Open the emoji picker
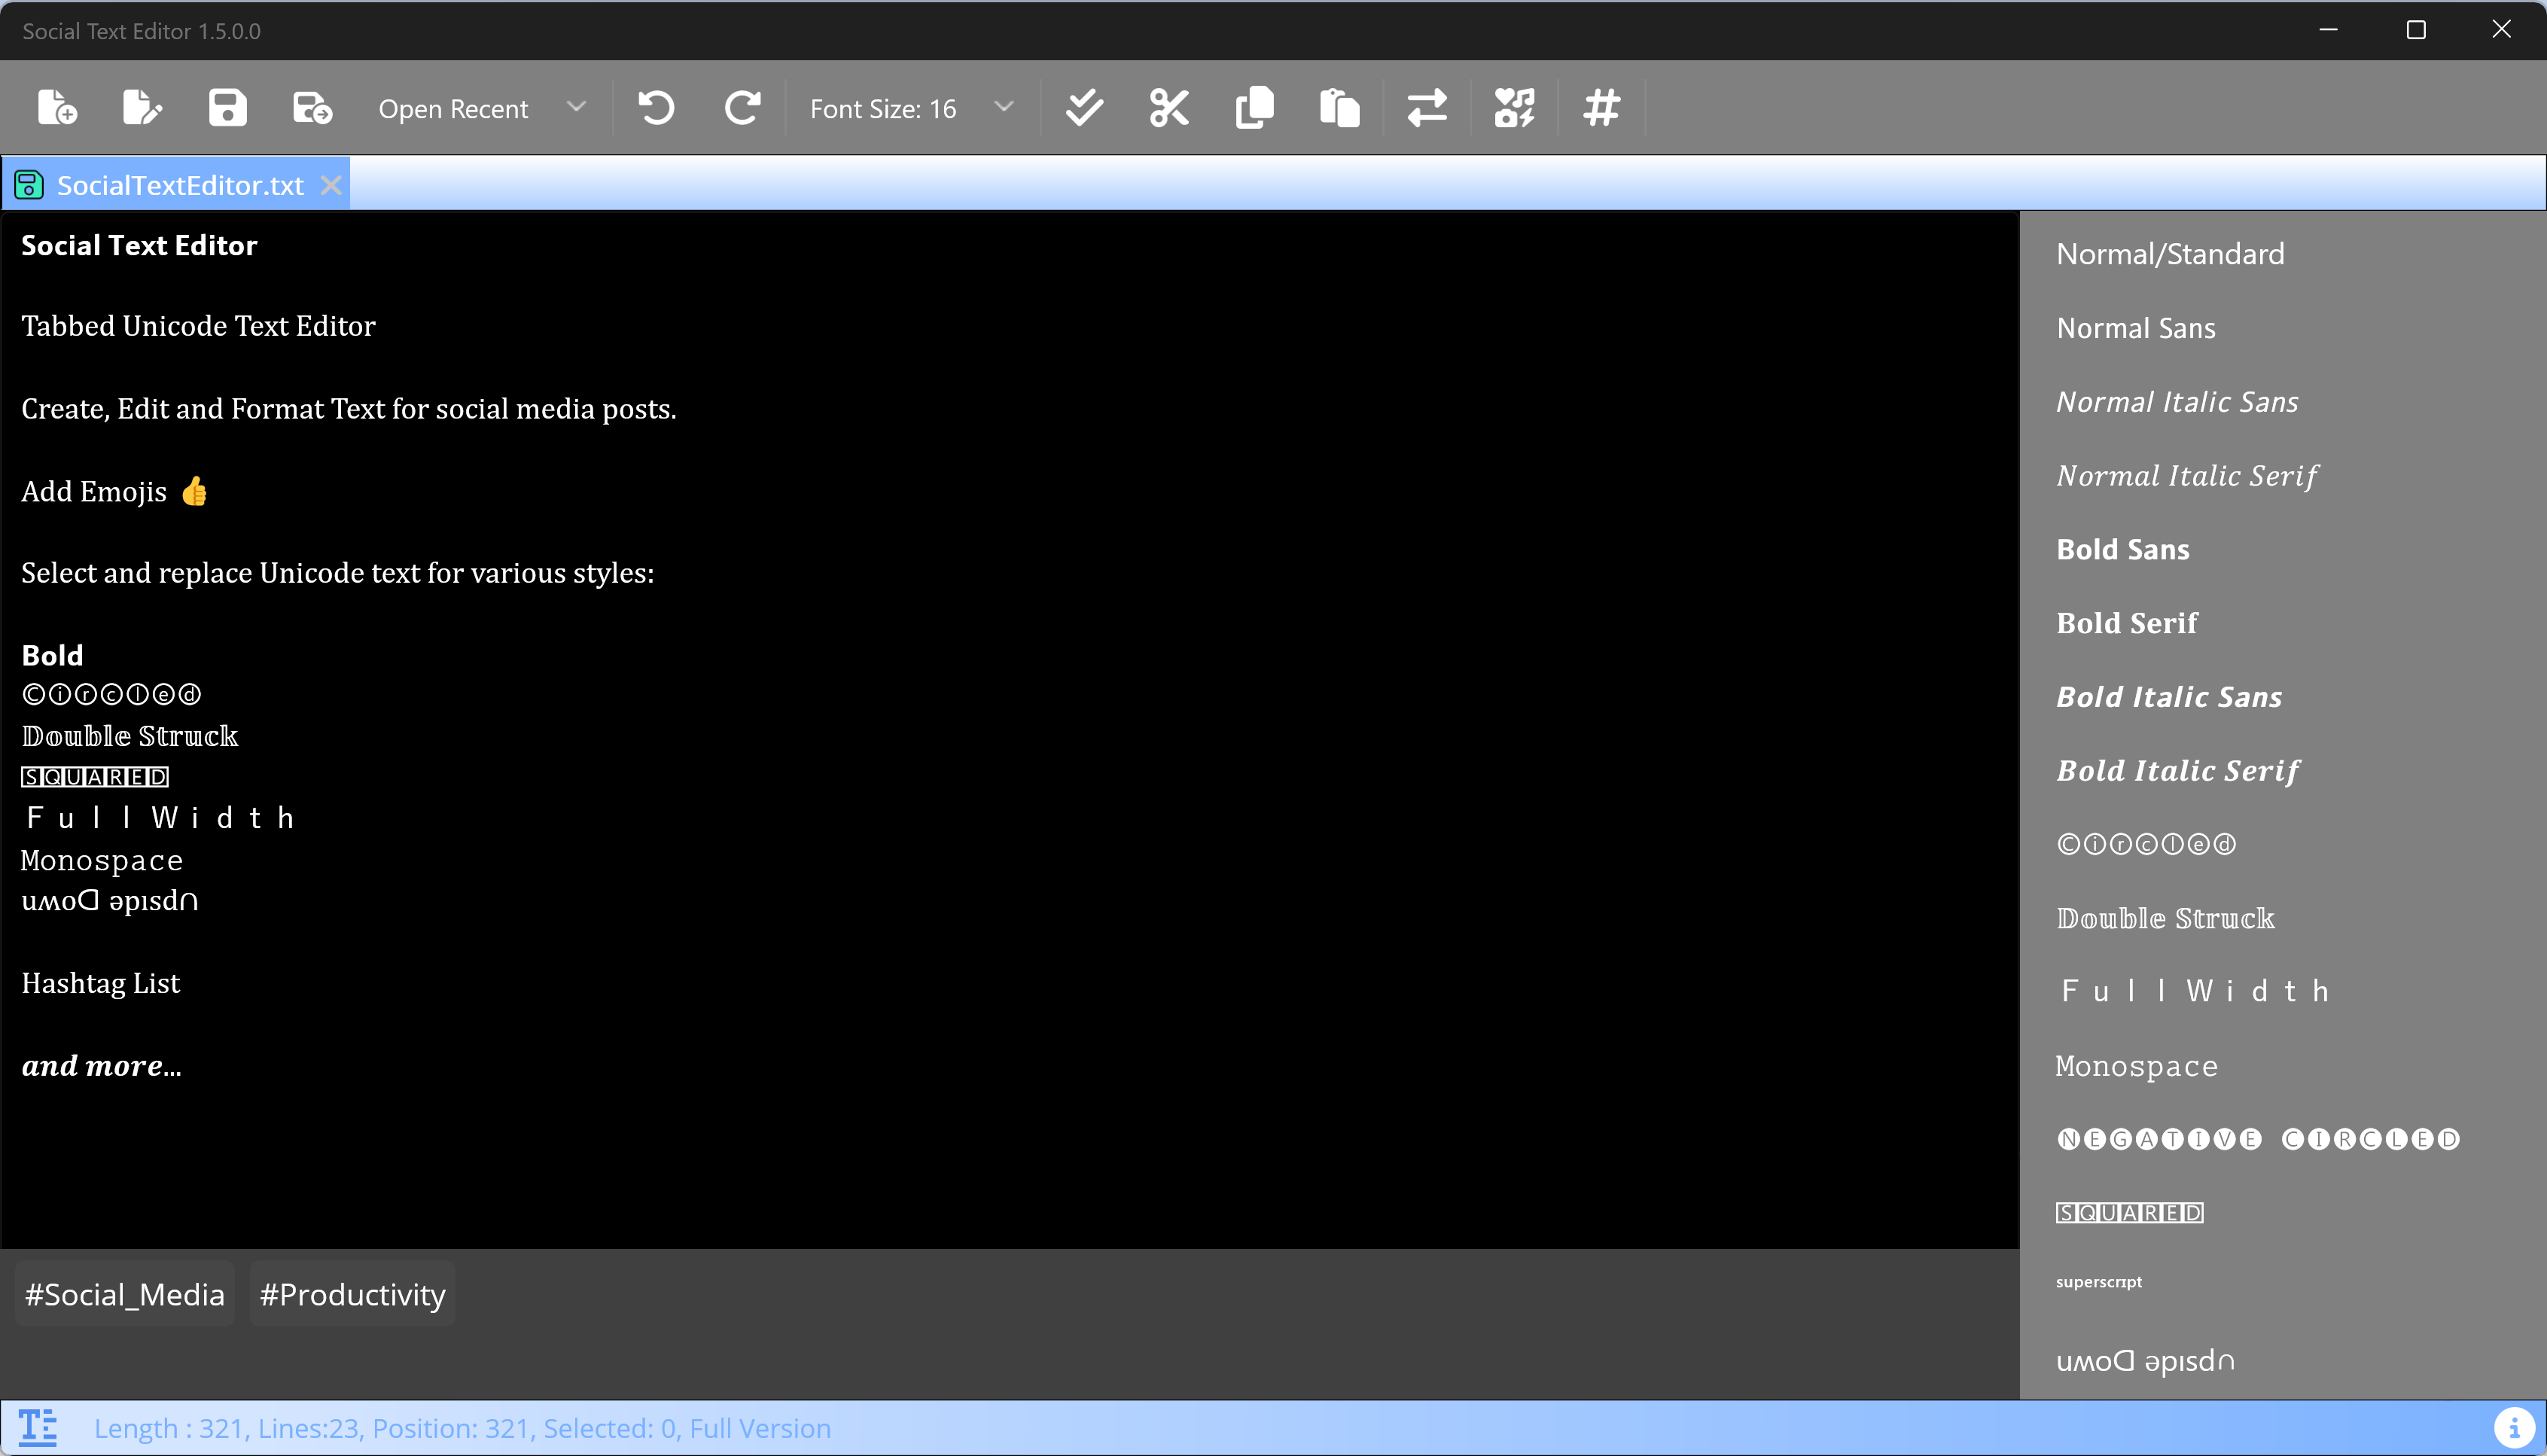This screenshot has height=1456, width=2547. click(1514, 107)
